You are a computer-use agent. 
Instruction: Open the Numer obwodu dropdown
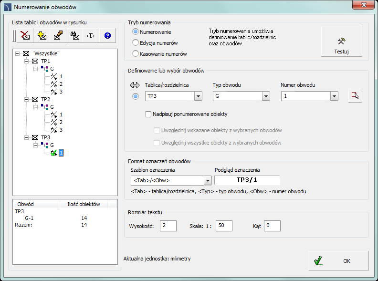click(334, 96)
